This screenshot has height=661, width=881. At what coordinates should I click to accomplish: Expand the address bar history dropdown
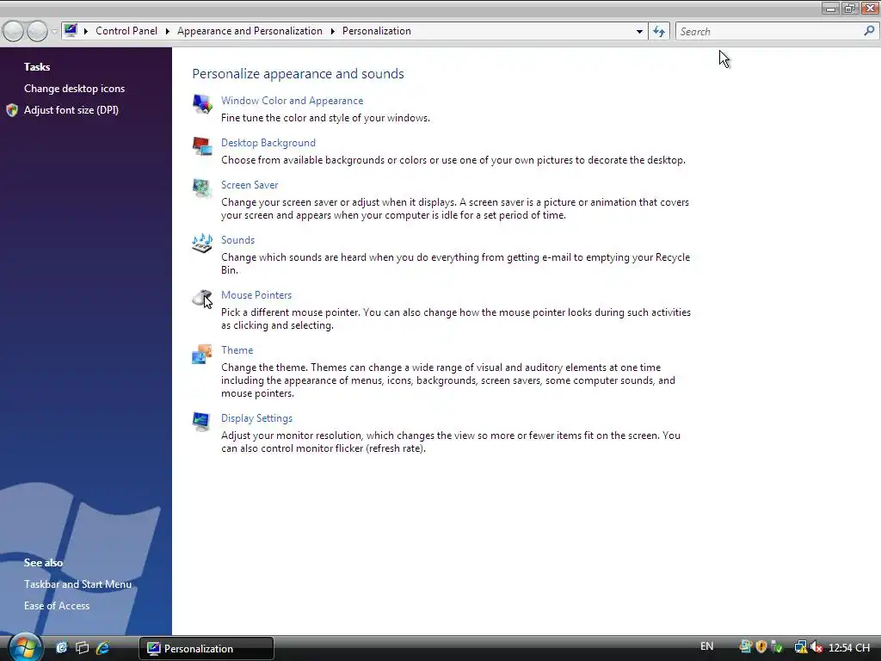click(639, 32)
